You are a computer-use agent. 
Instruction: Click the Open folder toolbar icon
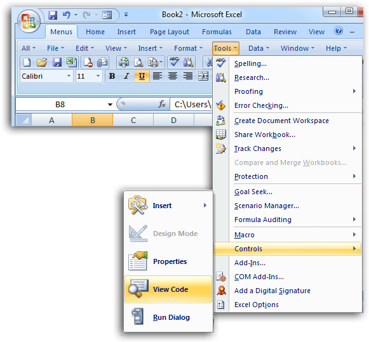pos(42,62)
